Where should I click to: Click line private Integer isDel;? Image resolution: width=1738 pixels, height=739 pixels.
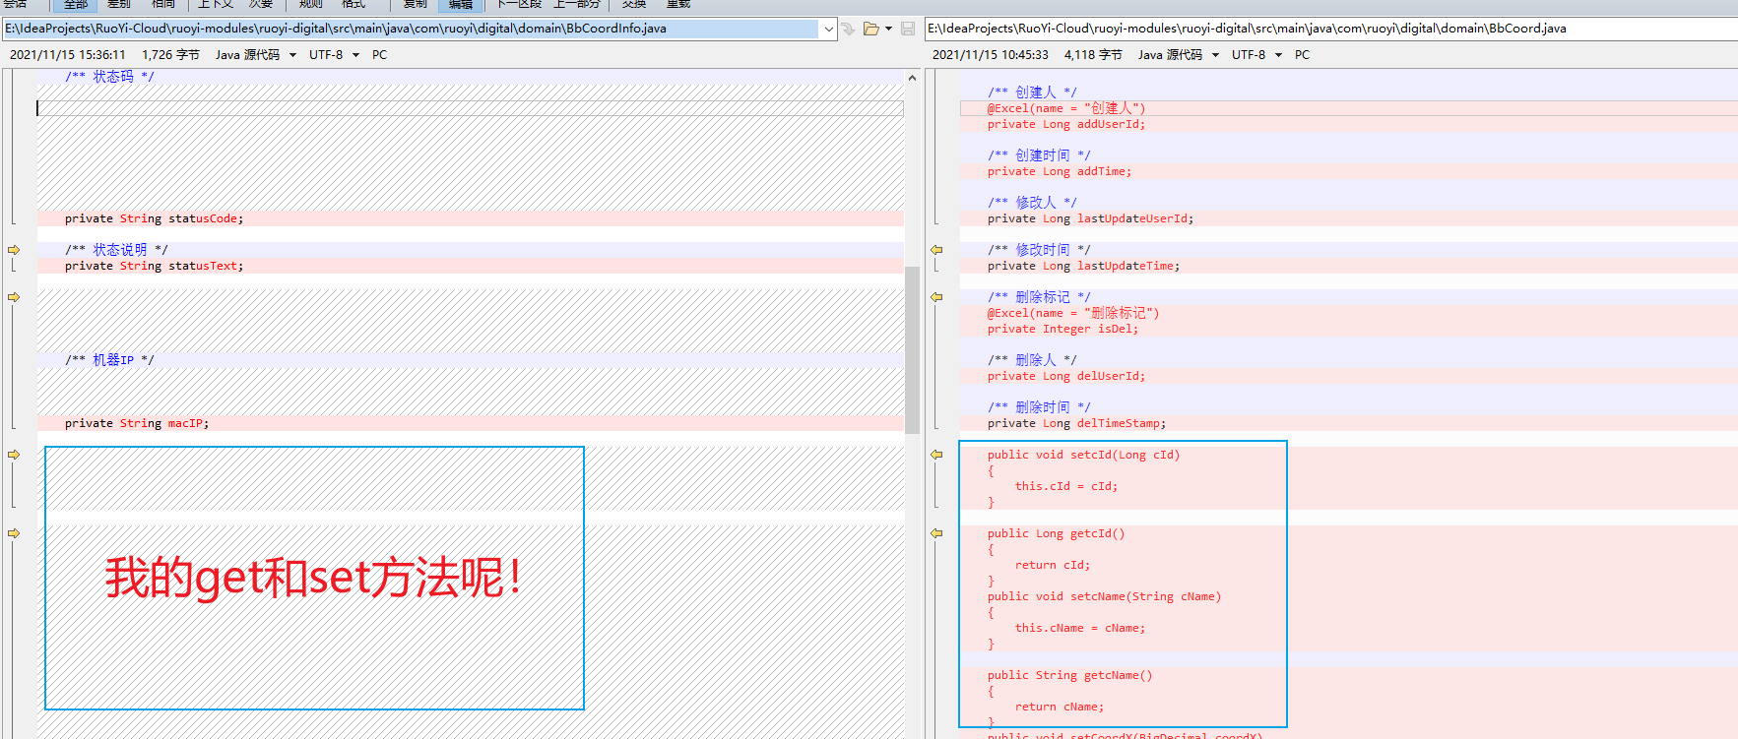pyautogui.click(x=1062, y=329)
